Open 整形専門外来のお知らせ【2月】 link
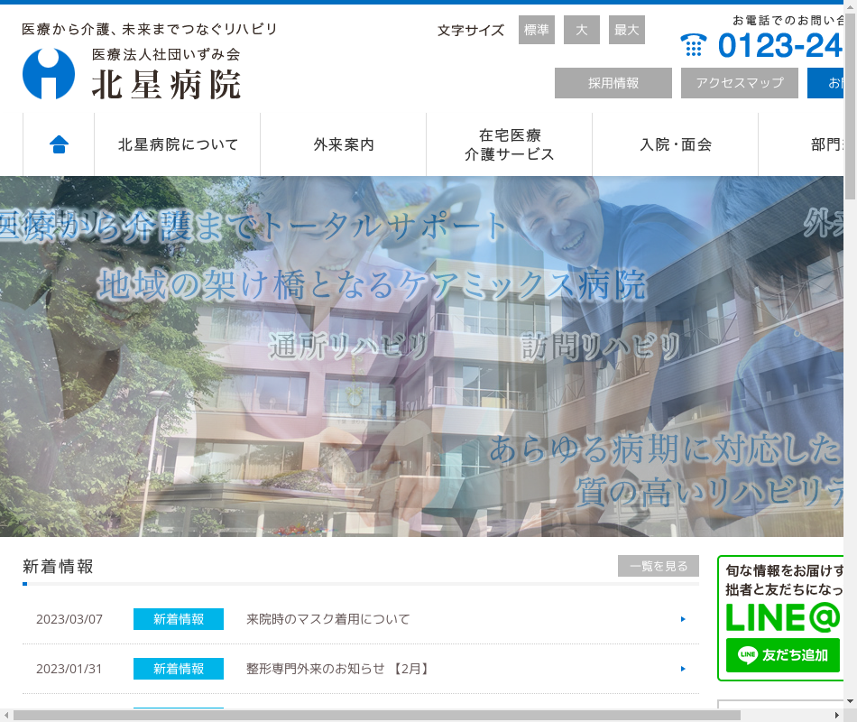Image resolution: width=857 pixels, height=722 pixels. point(337,669)
